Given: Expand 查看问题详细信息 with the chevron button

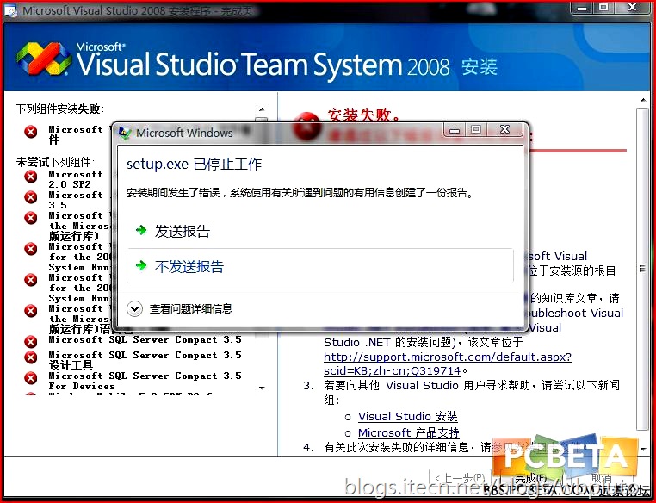Looking at the screenshot, I should tap(134, 308).
